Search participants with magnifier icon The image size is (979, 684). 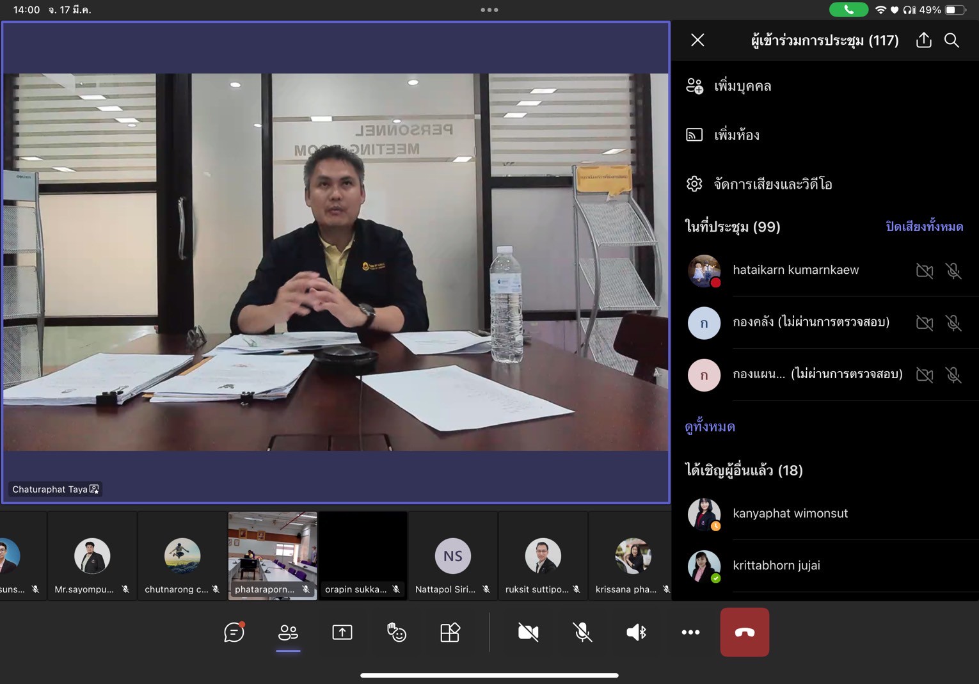pos(951,40)
